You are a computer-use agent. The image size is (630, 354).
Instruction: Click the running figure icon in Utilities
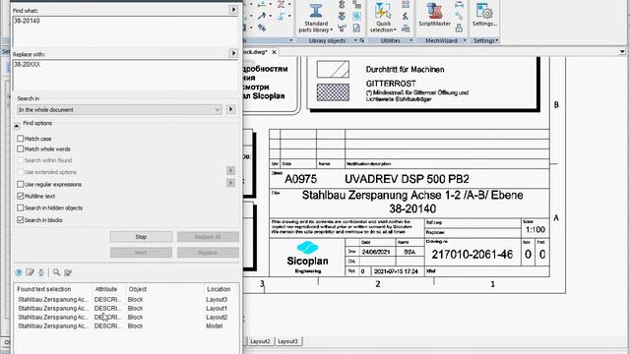[x=406, y=16]
